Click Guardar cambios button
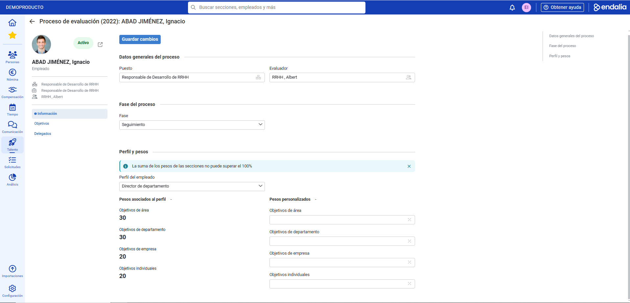The height and width of the screenshot is (303, 630). click(140, 39)
